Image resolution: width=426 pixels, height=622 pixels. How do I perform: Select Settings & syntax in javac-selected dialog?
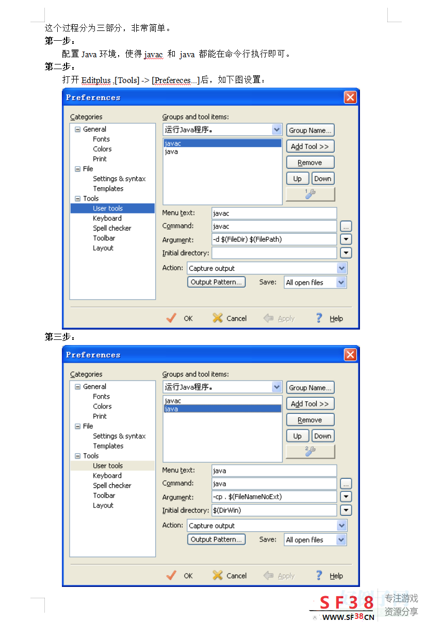119,179
